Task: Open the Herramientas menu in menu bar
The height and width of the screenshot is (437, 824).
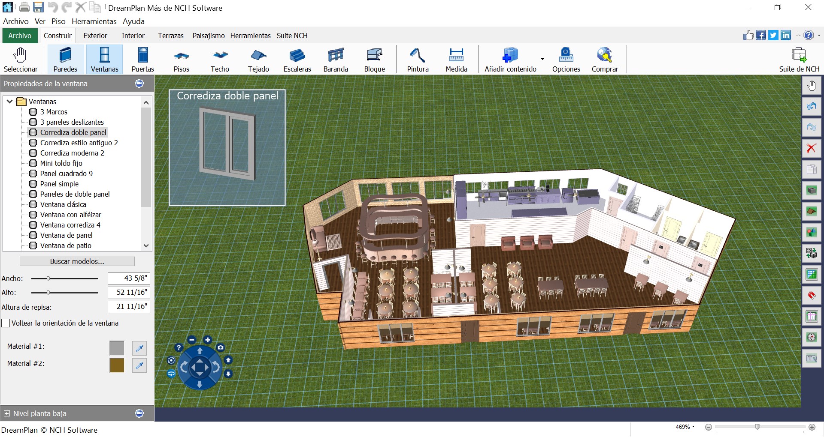Action: click(94, 21)
